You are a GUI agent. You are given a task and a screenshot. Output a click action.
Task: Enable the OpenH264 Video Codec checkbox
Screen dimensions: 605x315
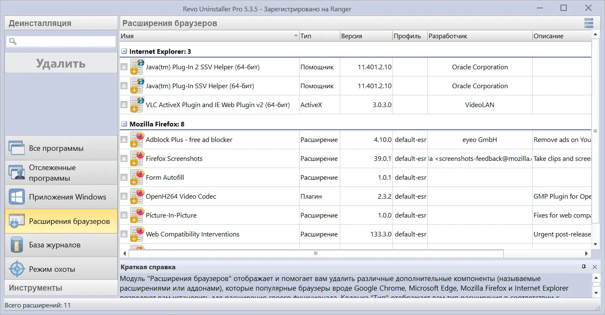click(x=124, y=196)
